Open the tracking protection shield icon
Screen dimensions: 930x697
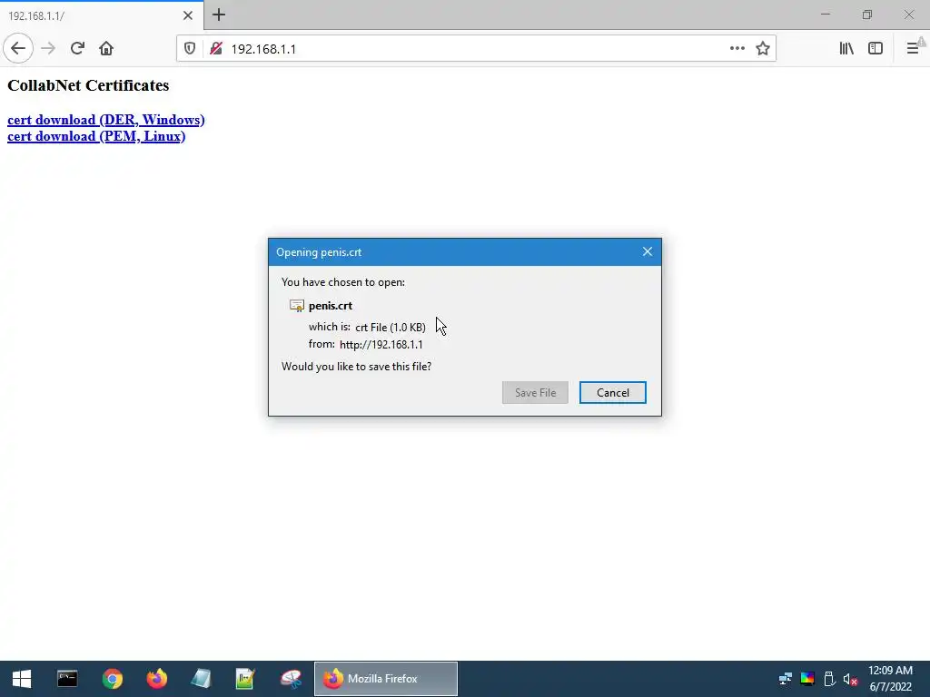190,49
